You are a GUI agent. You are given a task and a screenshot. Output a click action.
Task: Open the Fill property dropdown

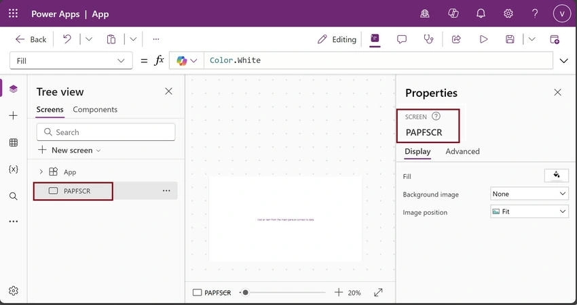(x=71, y=60)
